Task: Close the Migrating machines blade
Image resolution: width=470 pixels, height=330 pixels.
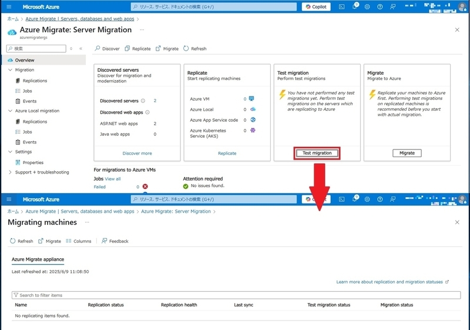Action: click(x=457, y=222)
